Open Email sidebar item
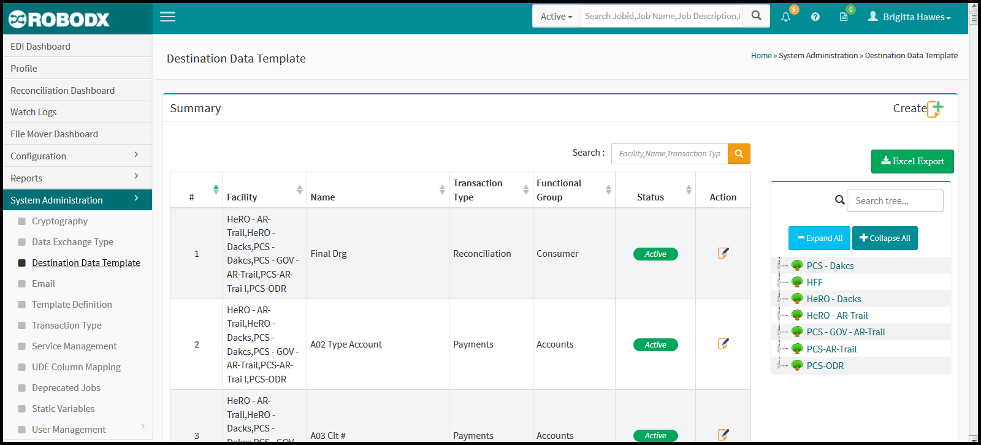This screenshot has width=981, height=445. pos(43,284)
